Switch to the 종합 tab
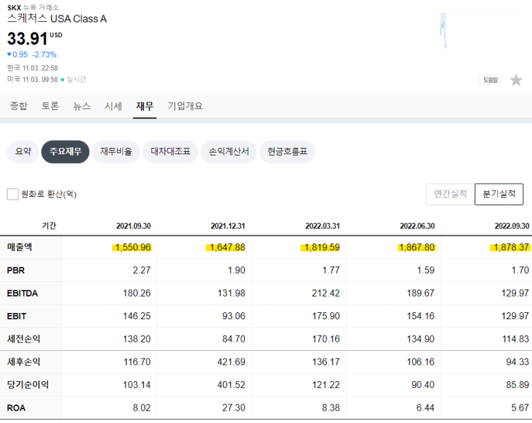This screenshot has height=423, width=532. tap(19, 106)
